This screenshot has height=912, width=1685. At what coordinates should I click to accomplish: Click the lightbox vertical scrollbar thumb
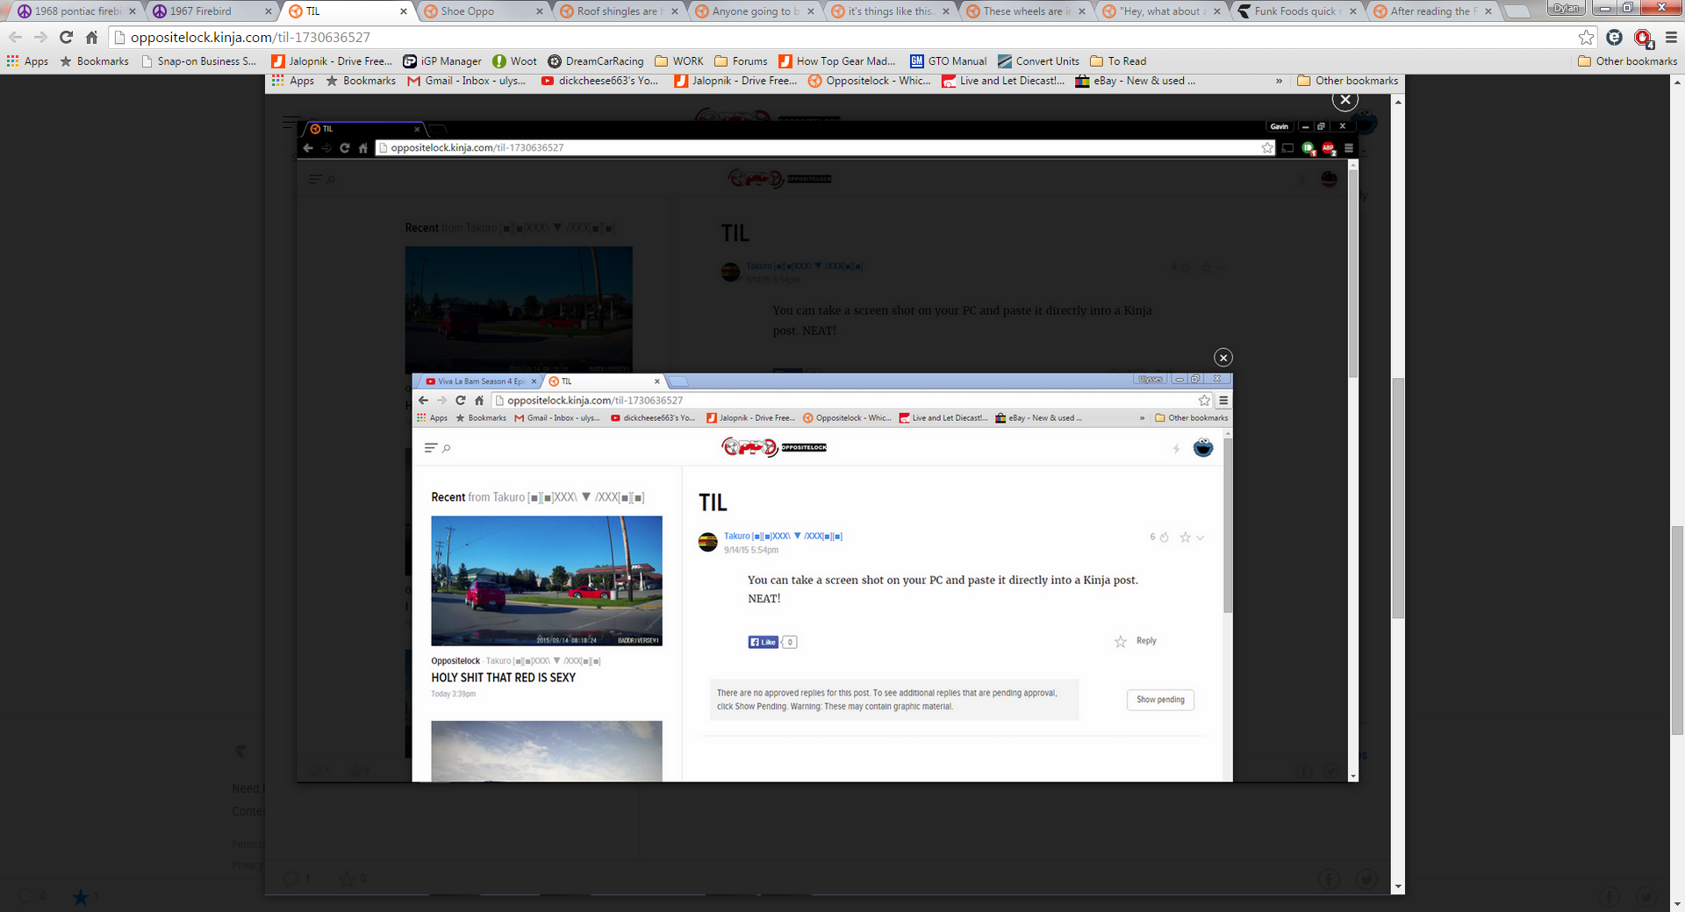(x=1397, y=498)
